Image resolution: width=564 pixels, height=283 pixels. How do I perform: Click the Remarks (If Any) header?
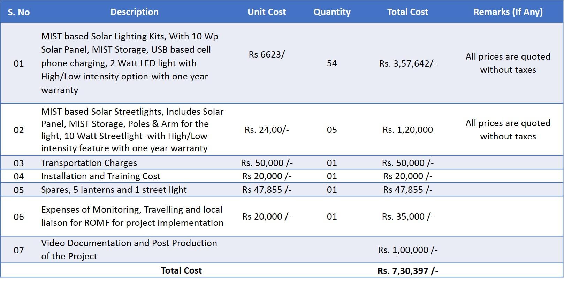(x=508, y=12)
